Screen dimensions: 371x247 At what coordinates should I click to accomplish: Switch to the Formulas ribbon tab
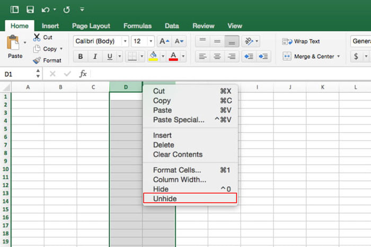(x=137, y=26)
